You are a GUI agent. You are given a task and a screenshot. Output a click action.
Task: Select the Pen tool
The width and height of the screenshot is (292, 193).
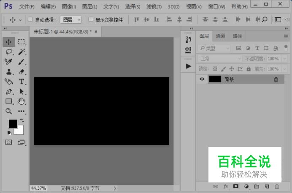point(9,92)
